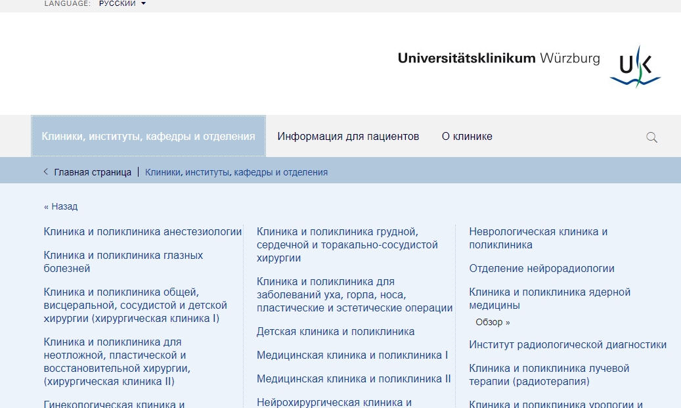Viewport: 681px width, 408px height.
Task: Click Universitätsklinikum Würzburg title text
Action: tap(498, 58)
